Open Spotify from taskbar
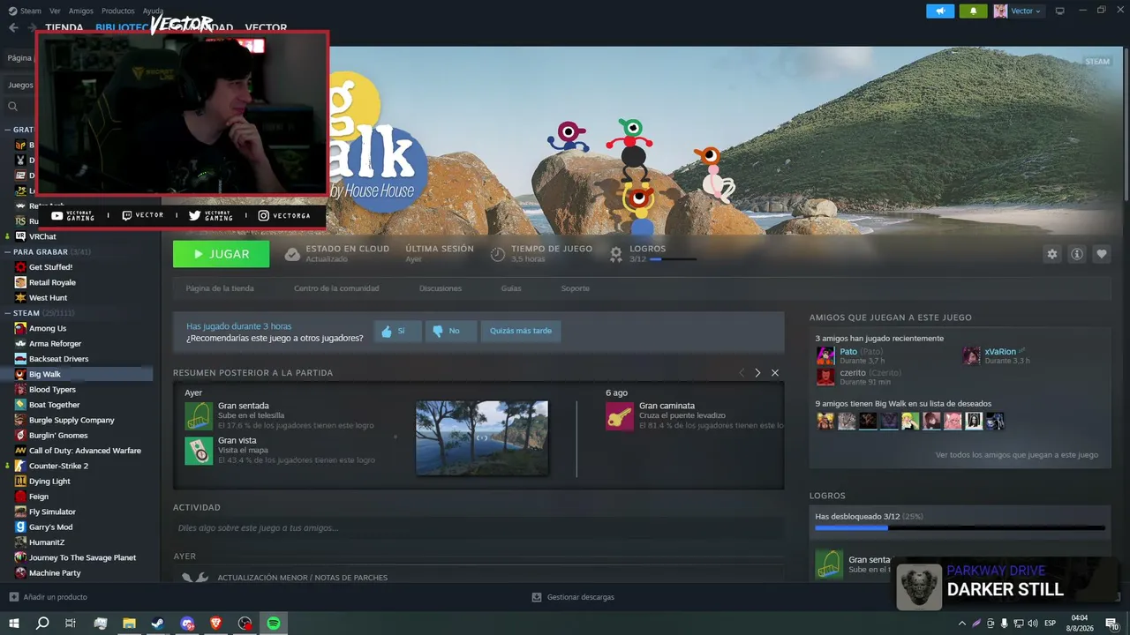This screenshot has width=1130, height=635. click(274, 624)
